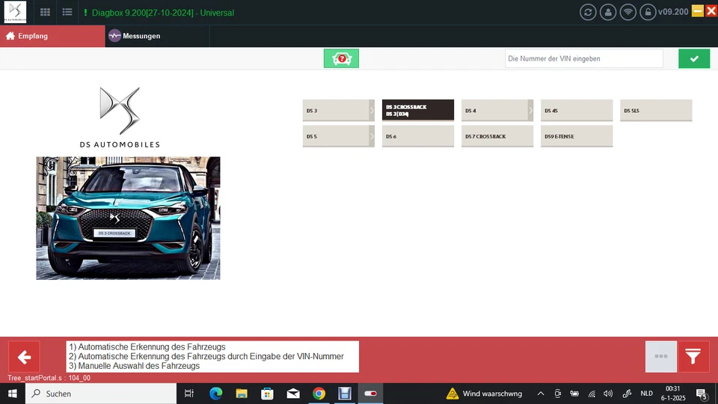The image size is (718, 404).
Task: Select the DS 4S model button
Action: point(577,111)
